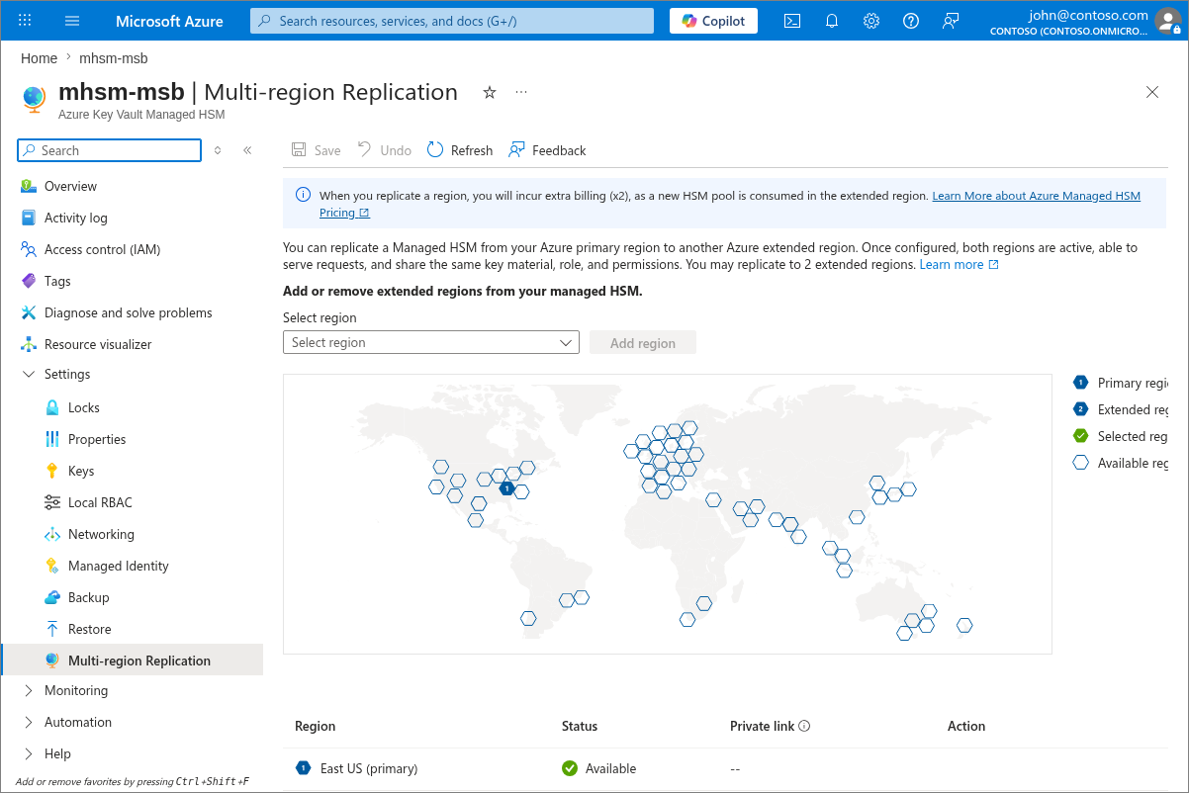The height and width of the screenshot is (793, 1189).
Task: Click the Private link info icon
Action: click(x=804, y=726)
